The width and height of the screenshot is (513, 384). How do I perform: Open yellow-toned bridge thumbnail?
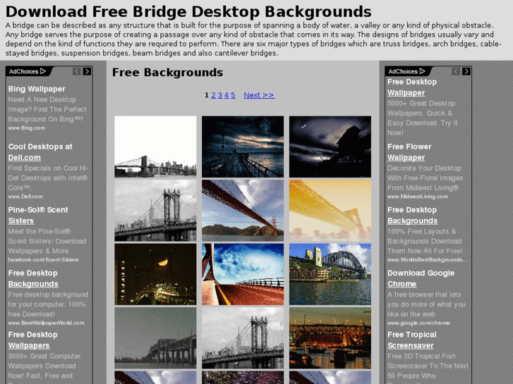[330, 211]
